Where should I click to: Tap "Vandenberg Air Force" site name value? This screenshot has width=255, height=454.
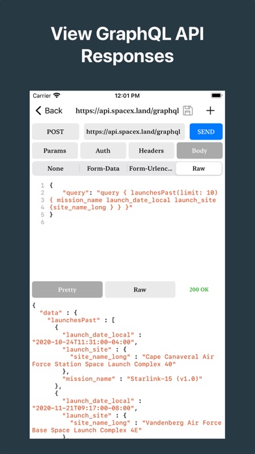(181, 423)
